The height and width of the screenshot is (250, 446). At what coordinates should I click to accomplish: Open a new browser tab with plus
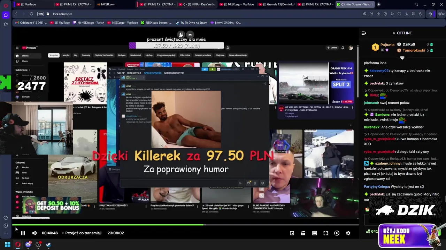[x=379, y=5]
